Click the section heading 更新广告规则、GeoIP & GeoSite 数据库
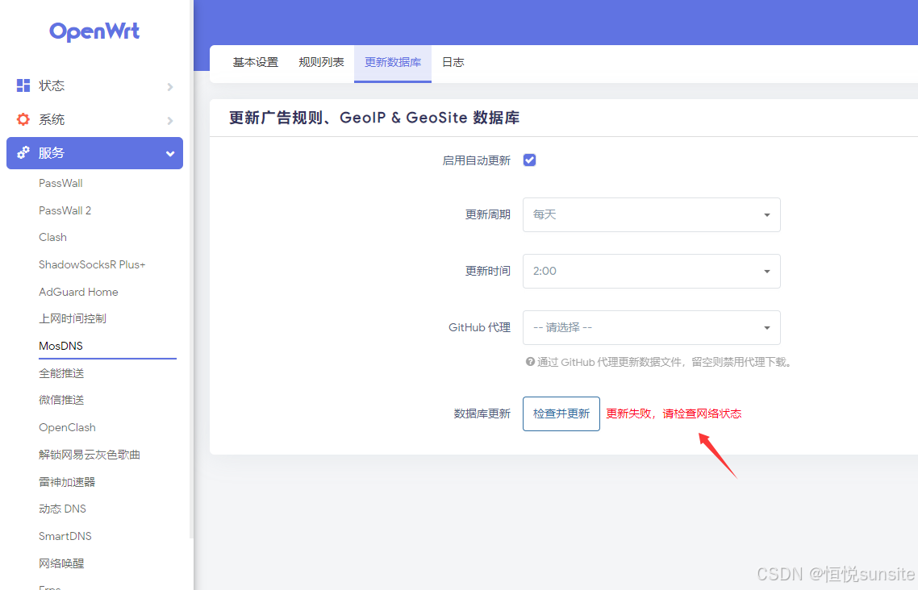This screenshot has height=590, width=918. point(374,118)
